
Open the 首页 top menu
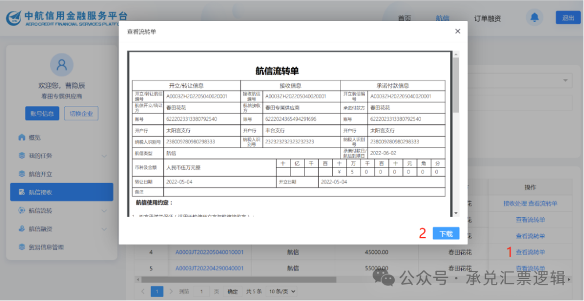tap(404, 18)
